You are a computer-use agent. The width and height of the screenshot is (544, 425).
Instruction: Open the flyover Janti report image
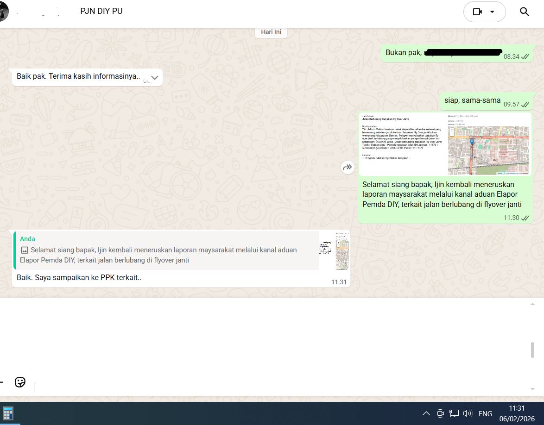pos(445,144)
